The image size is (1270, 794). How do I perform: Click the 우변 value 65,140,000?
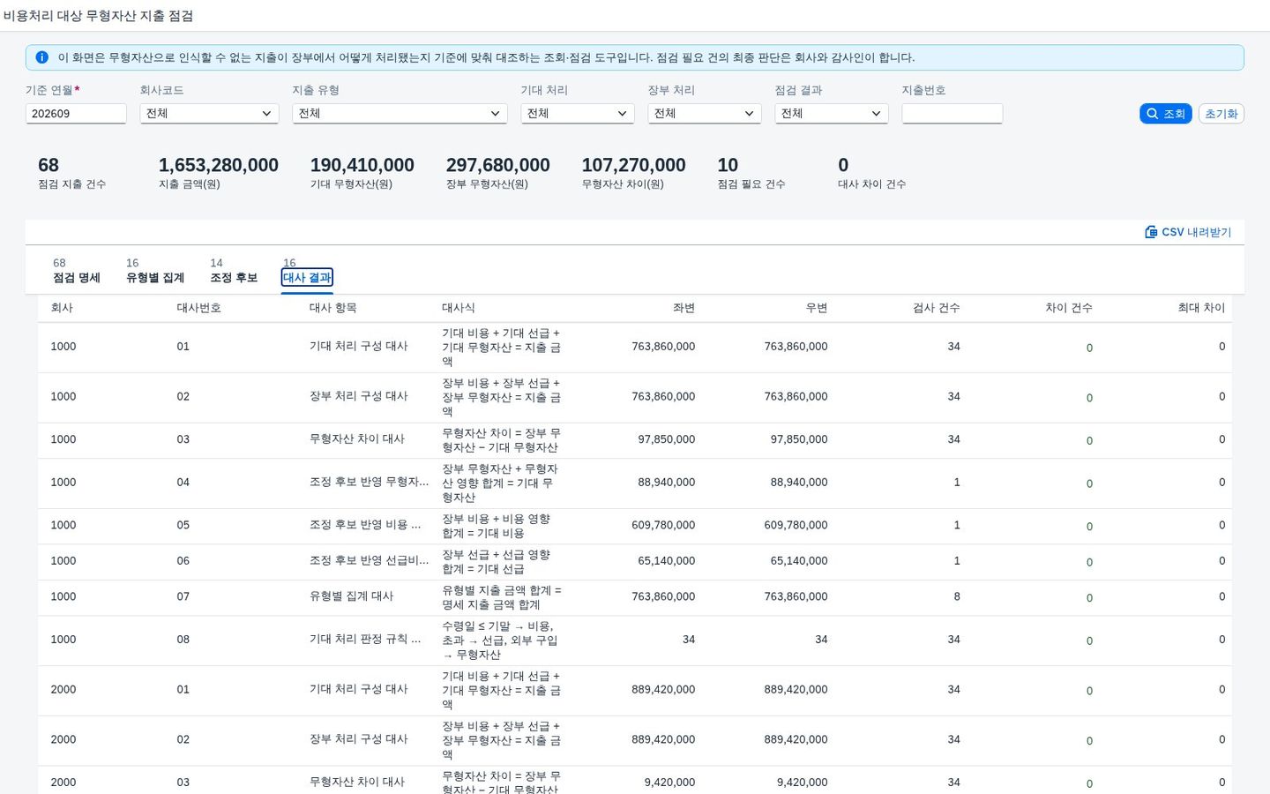coord(799,561)
